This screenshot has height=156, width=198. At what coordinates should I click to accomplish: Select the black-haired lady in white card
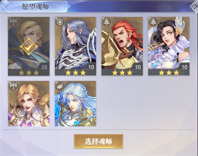169,46
